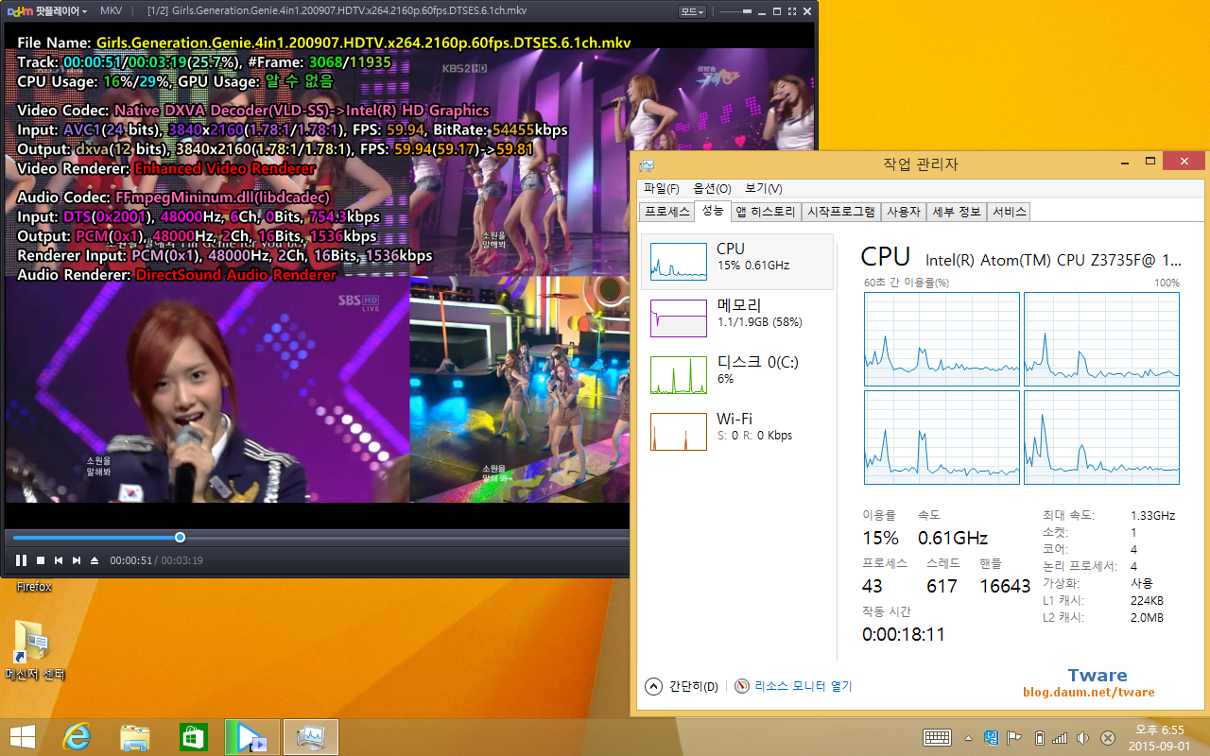The image size is (1210, 756).
Task: Open the 메신저 센터 desktop shortcut
Action: click(35, 650)
